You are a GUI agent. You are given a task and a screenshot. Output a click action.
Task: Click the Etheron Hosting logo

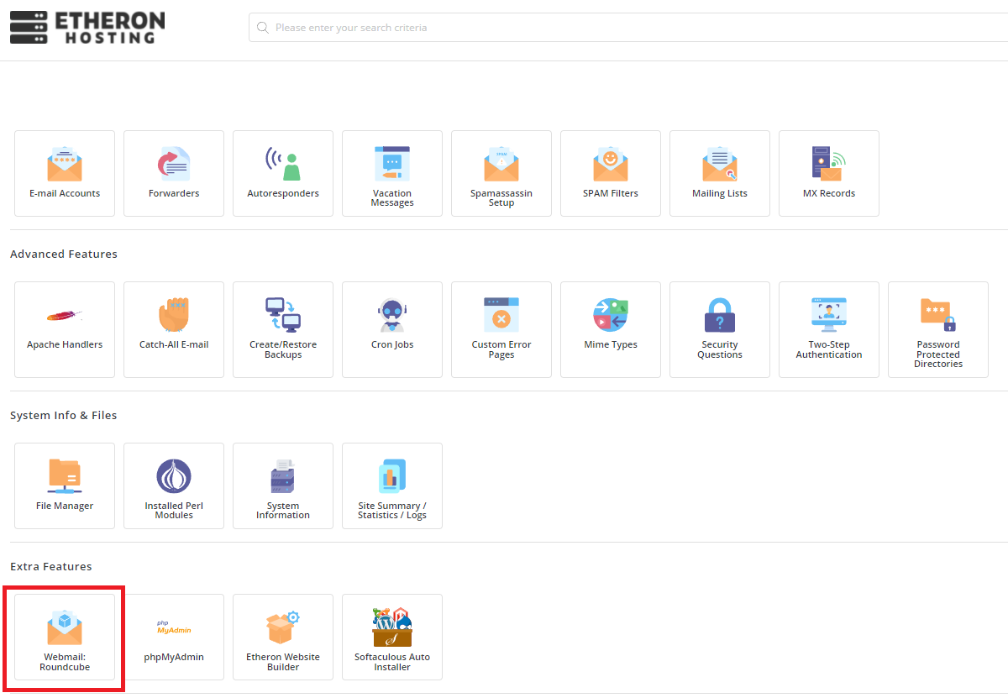point(87,28)
